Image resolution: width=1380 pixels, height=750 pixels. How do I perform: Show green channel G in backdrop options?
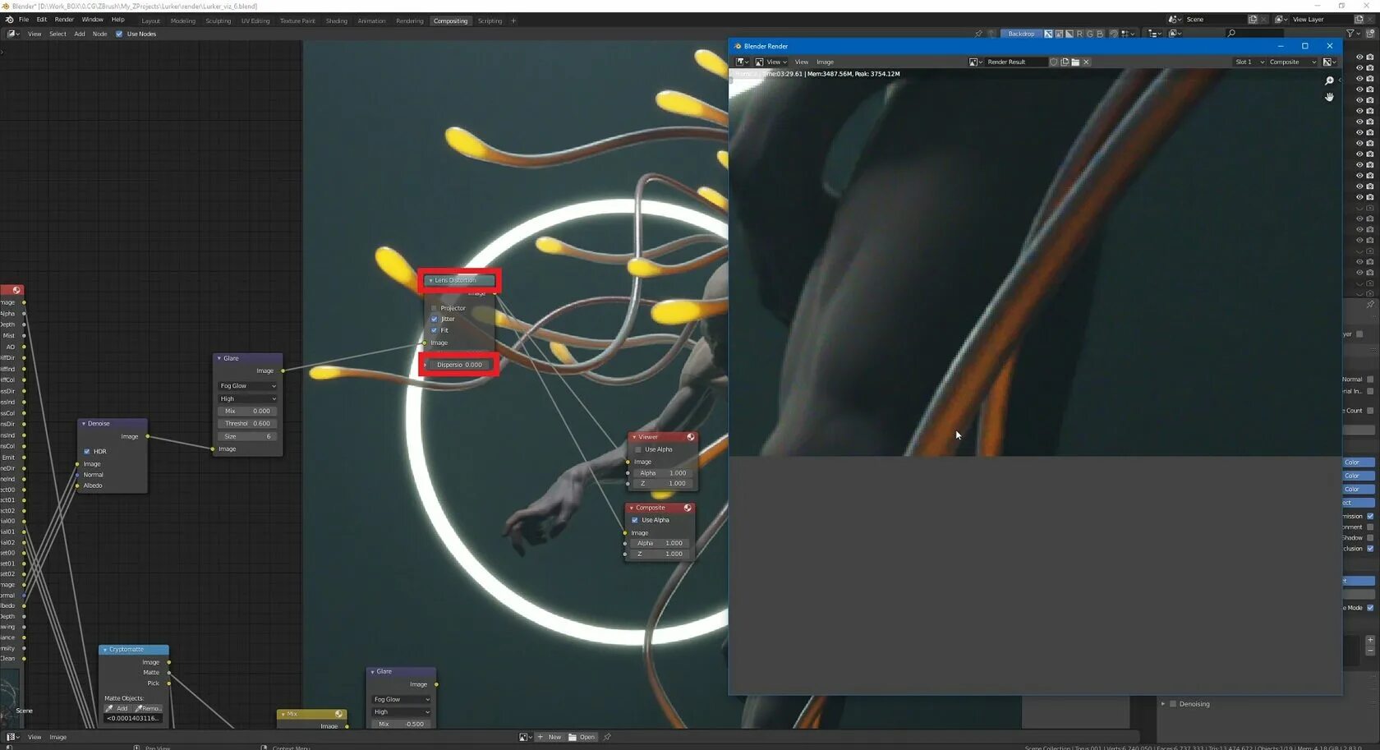(1090, 34)
